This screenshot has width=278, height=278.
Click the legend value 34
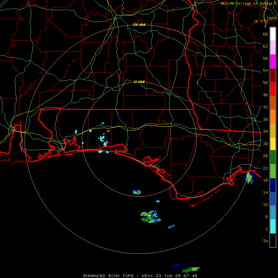[265, 131]
